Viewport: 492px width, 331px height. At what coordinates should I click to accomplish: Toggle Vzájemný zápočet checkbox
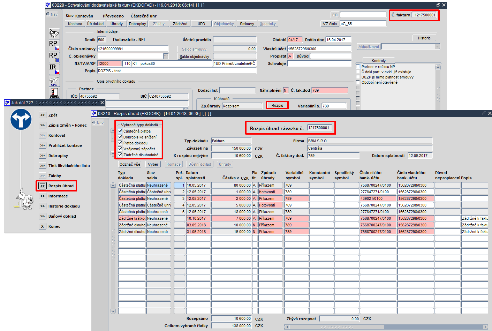point(120,149)
